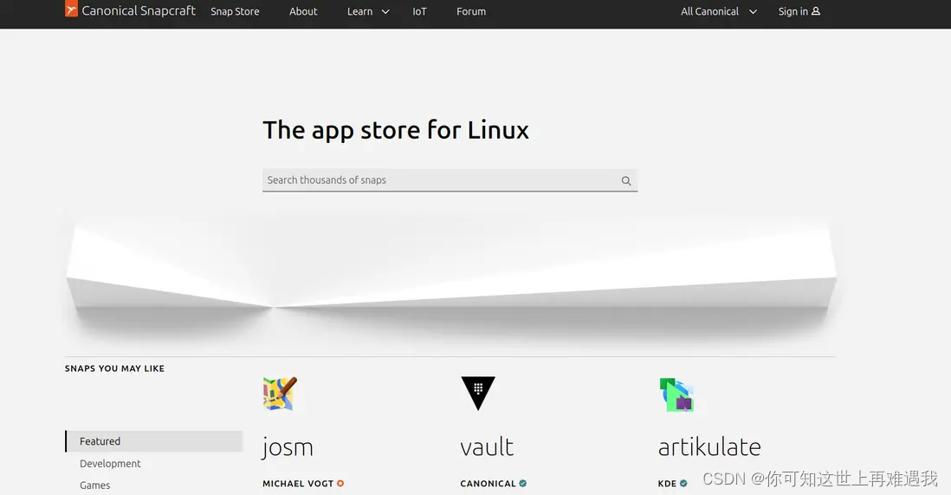Select the Games category
Screen dimensions: 951x495
pos(95,485)
